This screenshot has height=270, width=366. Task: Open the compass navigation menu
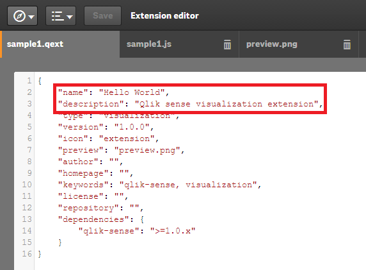point(22,16)
